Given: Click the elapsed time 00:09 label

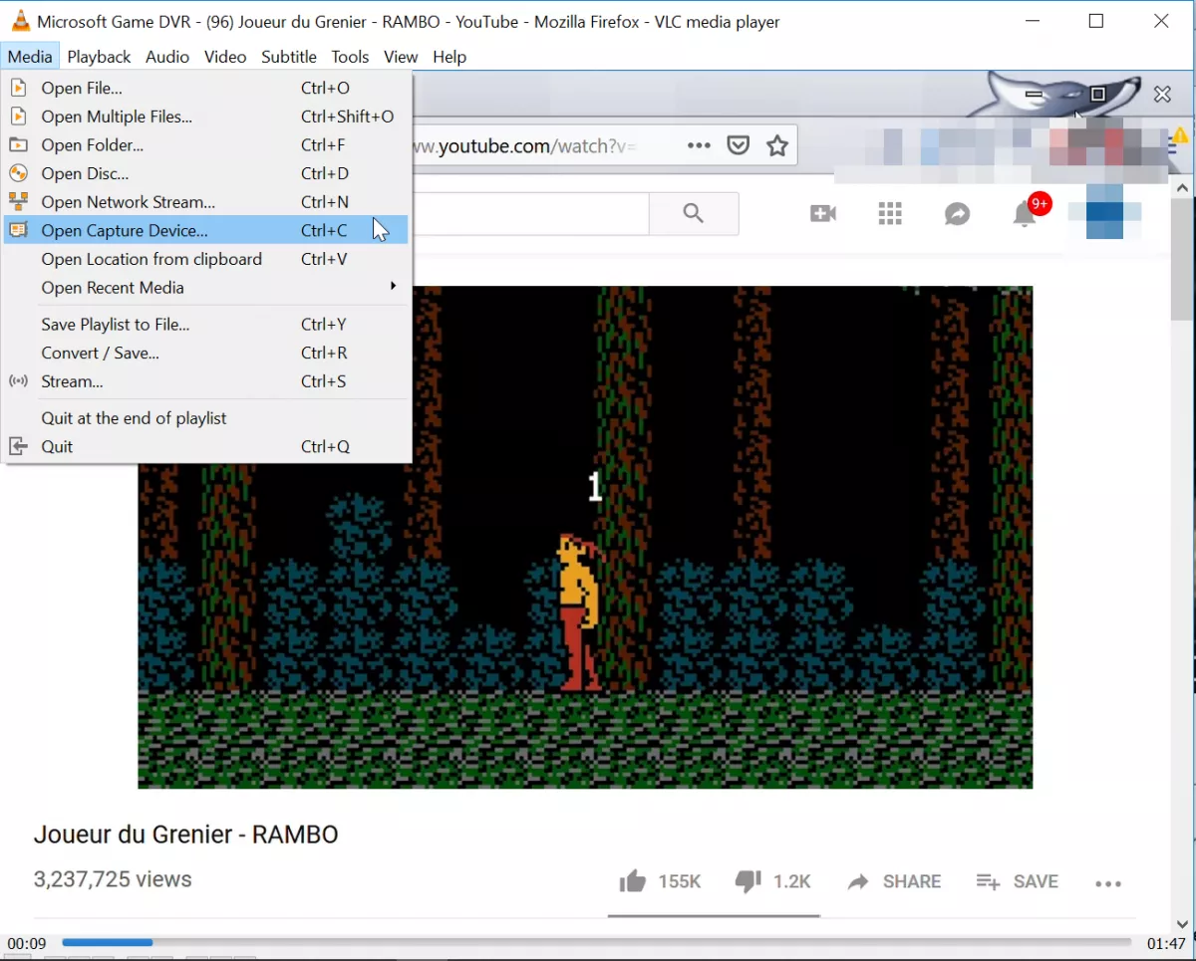Looking at the screenshot, I should [x=27, y=944].
